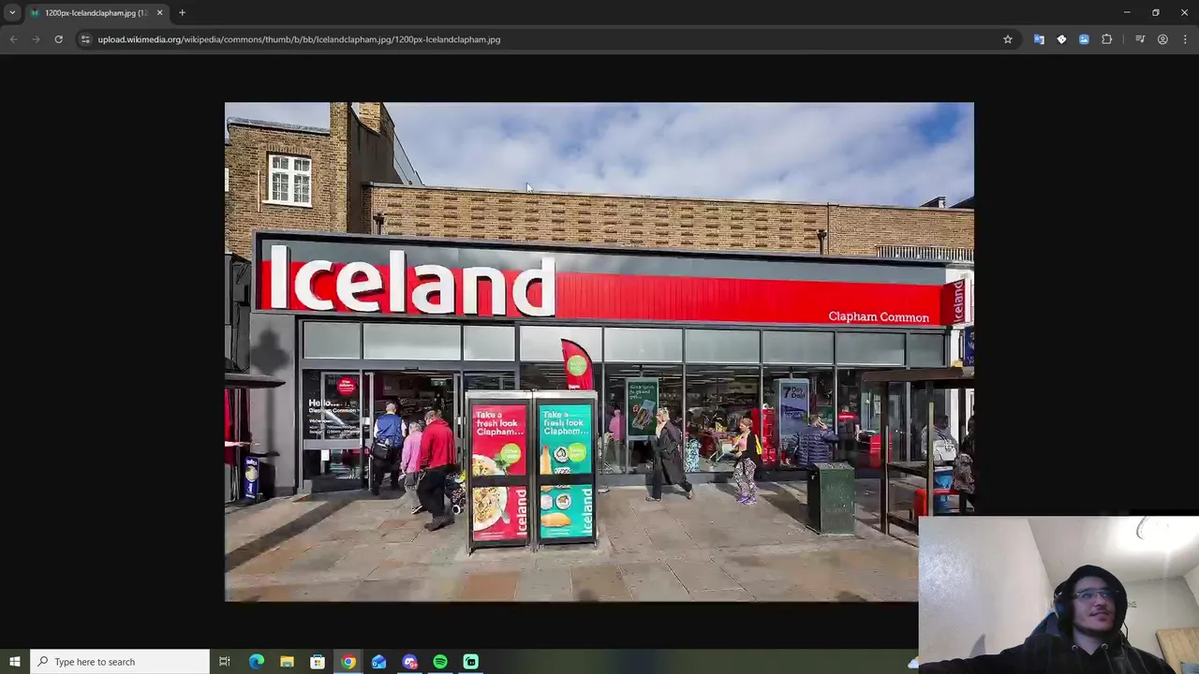Click the blue picture extension icon
1199x674 pixels.
1084,39
